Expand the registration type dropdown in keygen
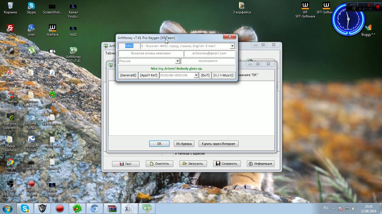Viewport: 382px width, 214px height. 232,46
